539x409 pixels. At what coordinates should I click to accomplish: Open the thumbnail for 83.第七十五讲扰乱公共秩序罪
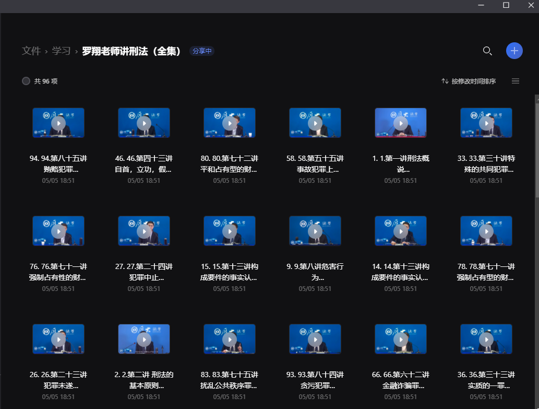coord(230,339)
